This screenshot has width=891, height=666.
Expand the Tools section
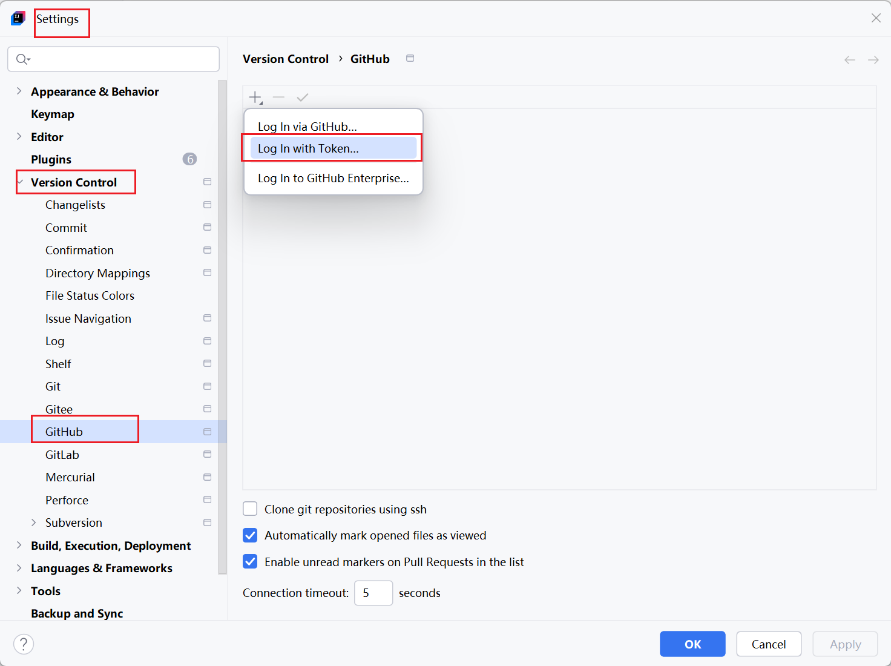click(19, 590)
